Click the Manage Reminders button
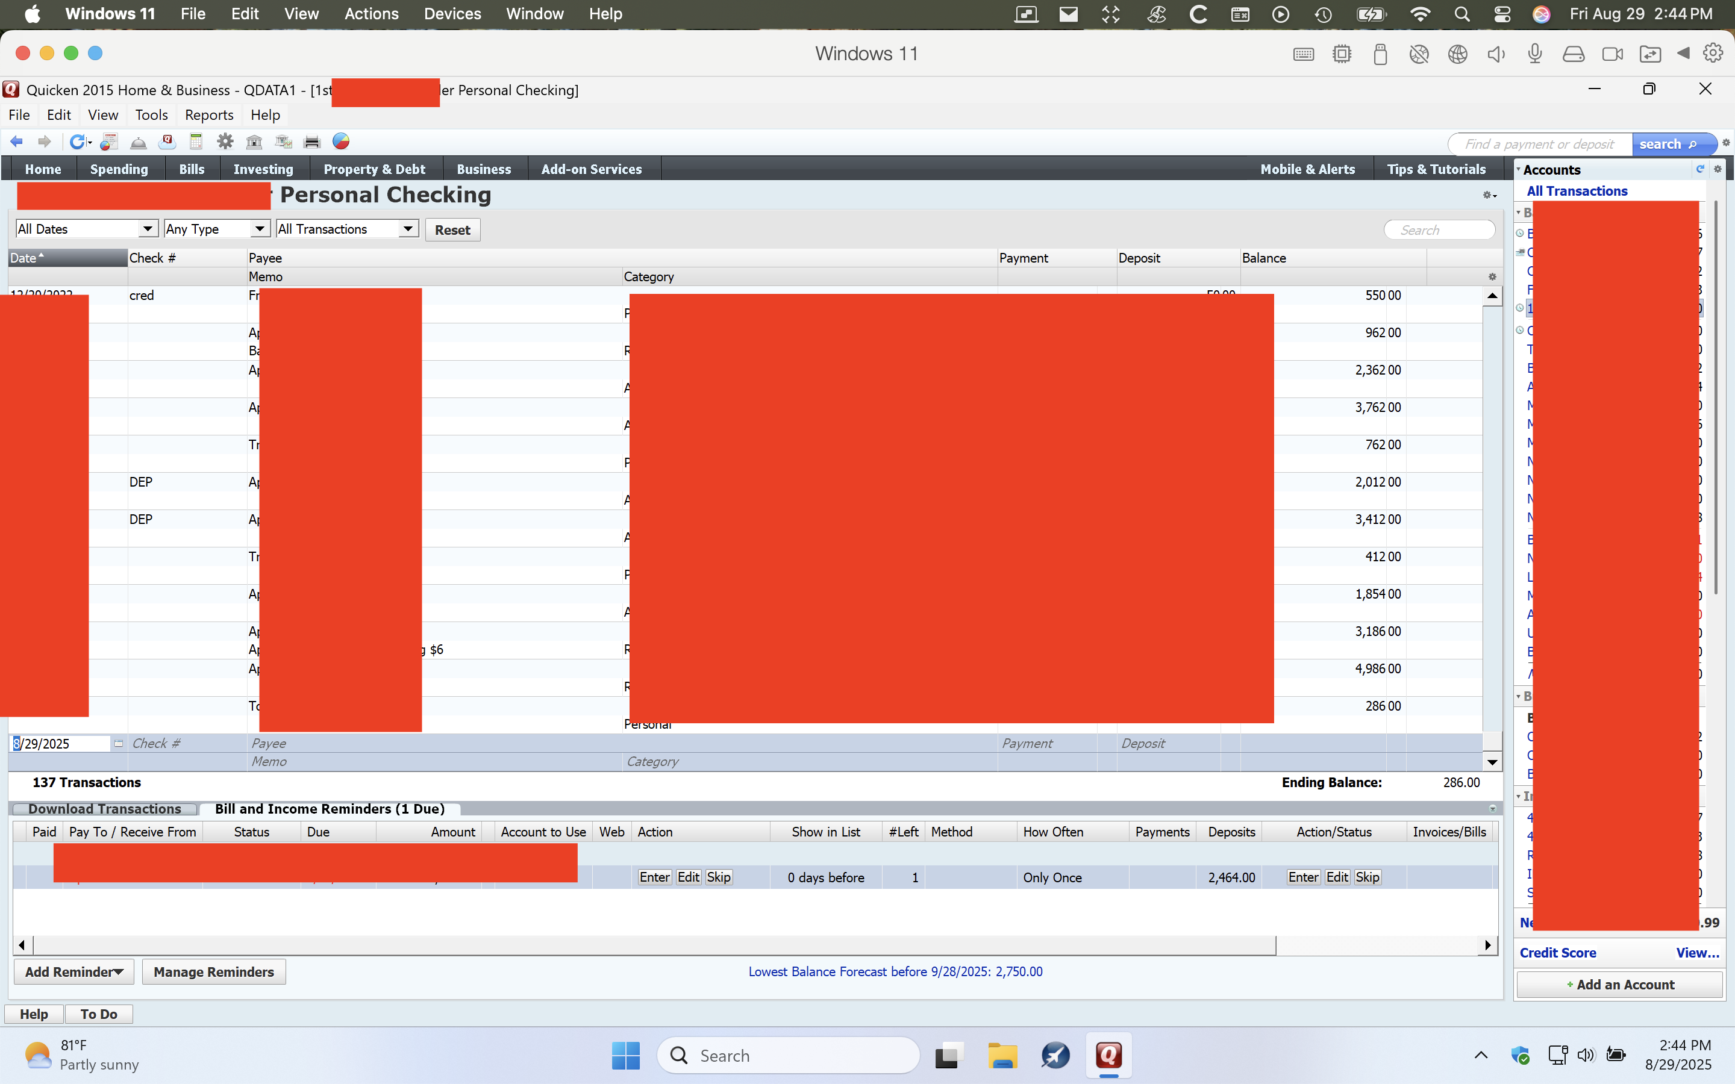This screenshot has width=1735, height=1084. pos(214,972)
